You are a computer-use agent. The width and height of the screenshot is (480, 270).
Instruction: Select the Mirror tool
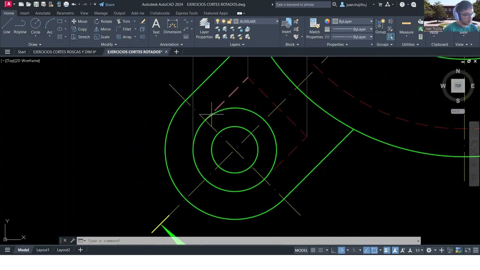pyautogui.click(x=102, y=29)
